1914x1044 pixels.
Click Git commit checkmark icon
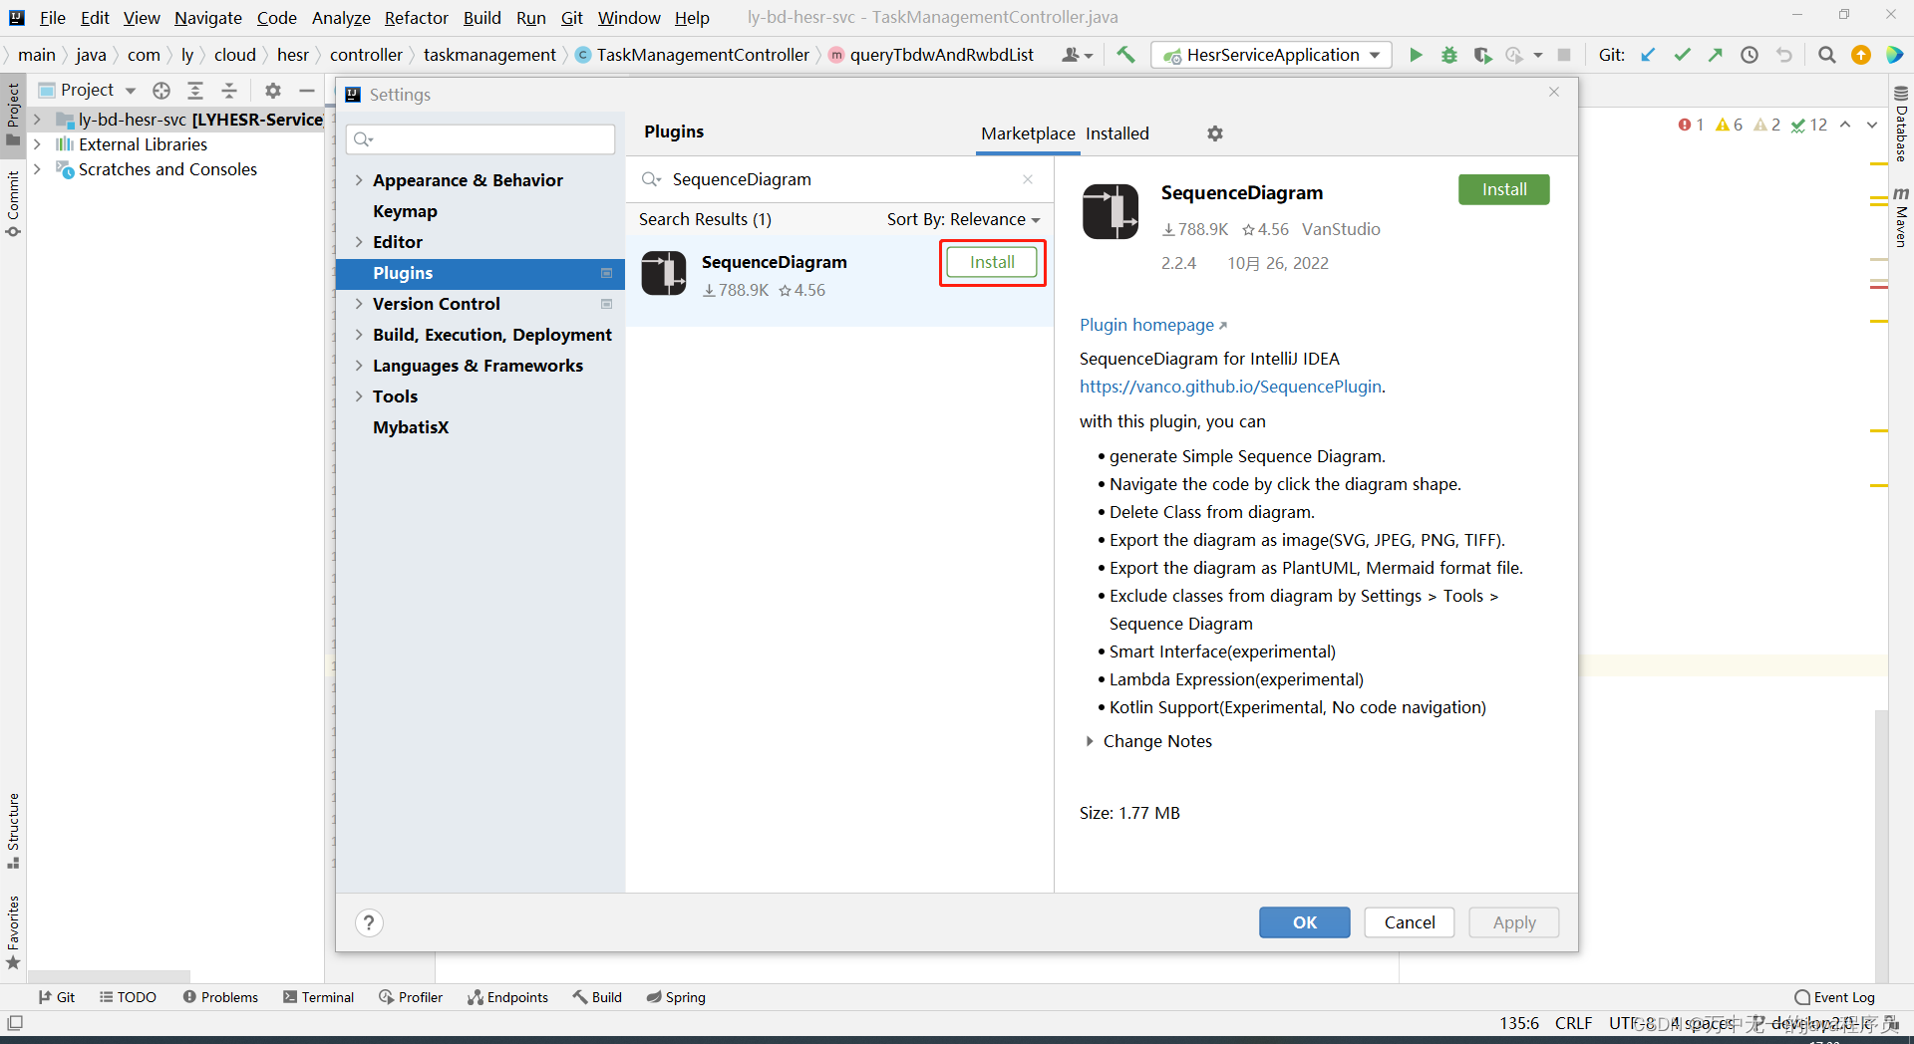click(x=1683, y=55)
